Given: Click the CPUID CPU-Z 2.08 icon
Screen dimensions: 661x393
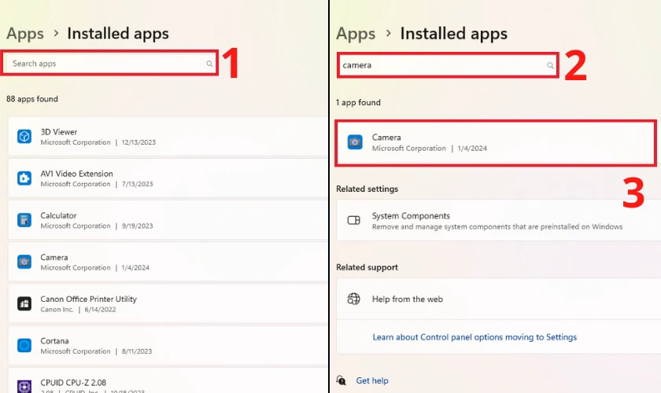Looking at the screenshot, I should pos(24,386).
